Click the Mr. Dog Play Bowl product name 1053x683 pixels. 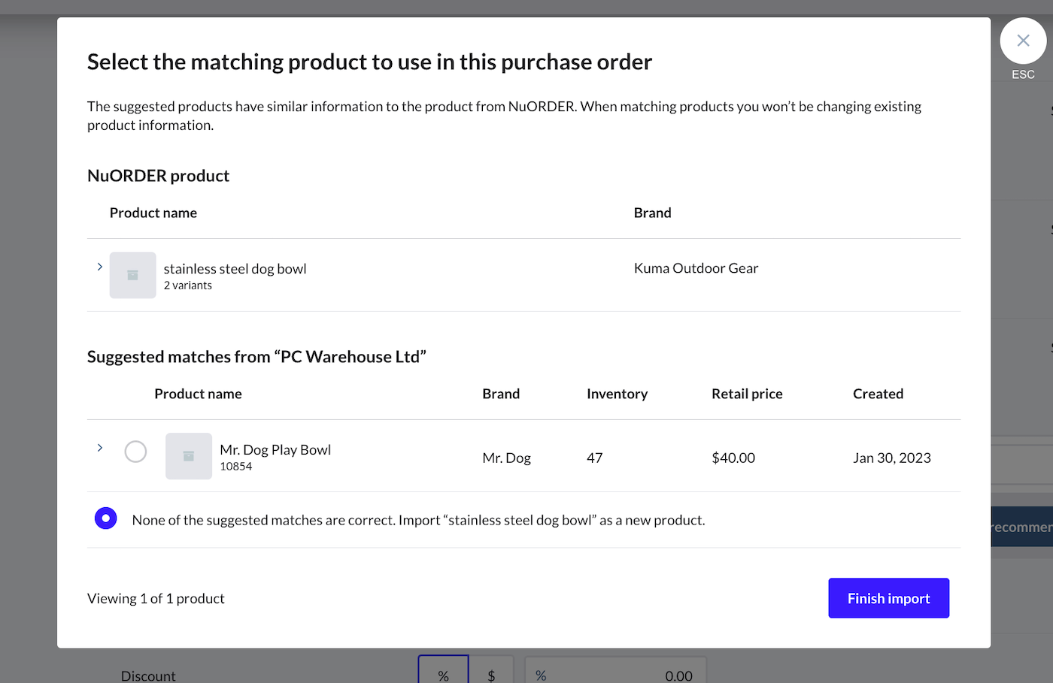point(275,449)
